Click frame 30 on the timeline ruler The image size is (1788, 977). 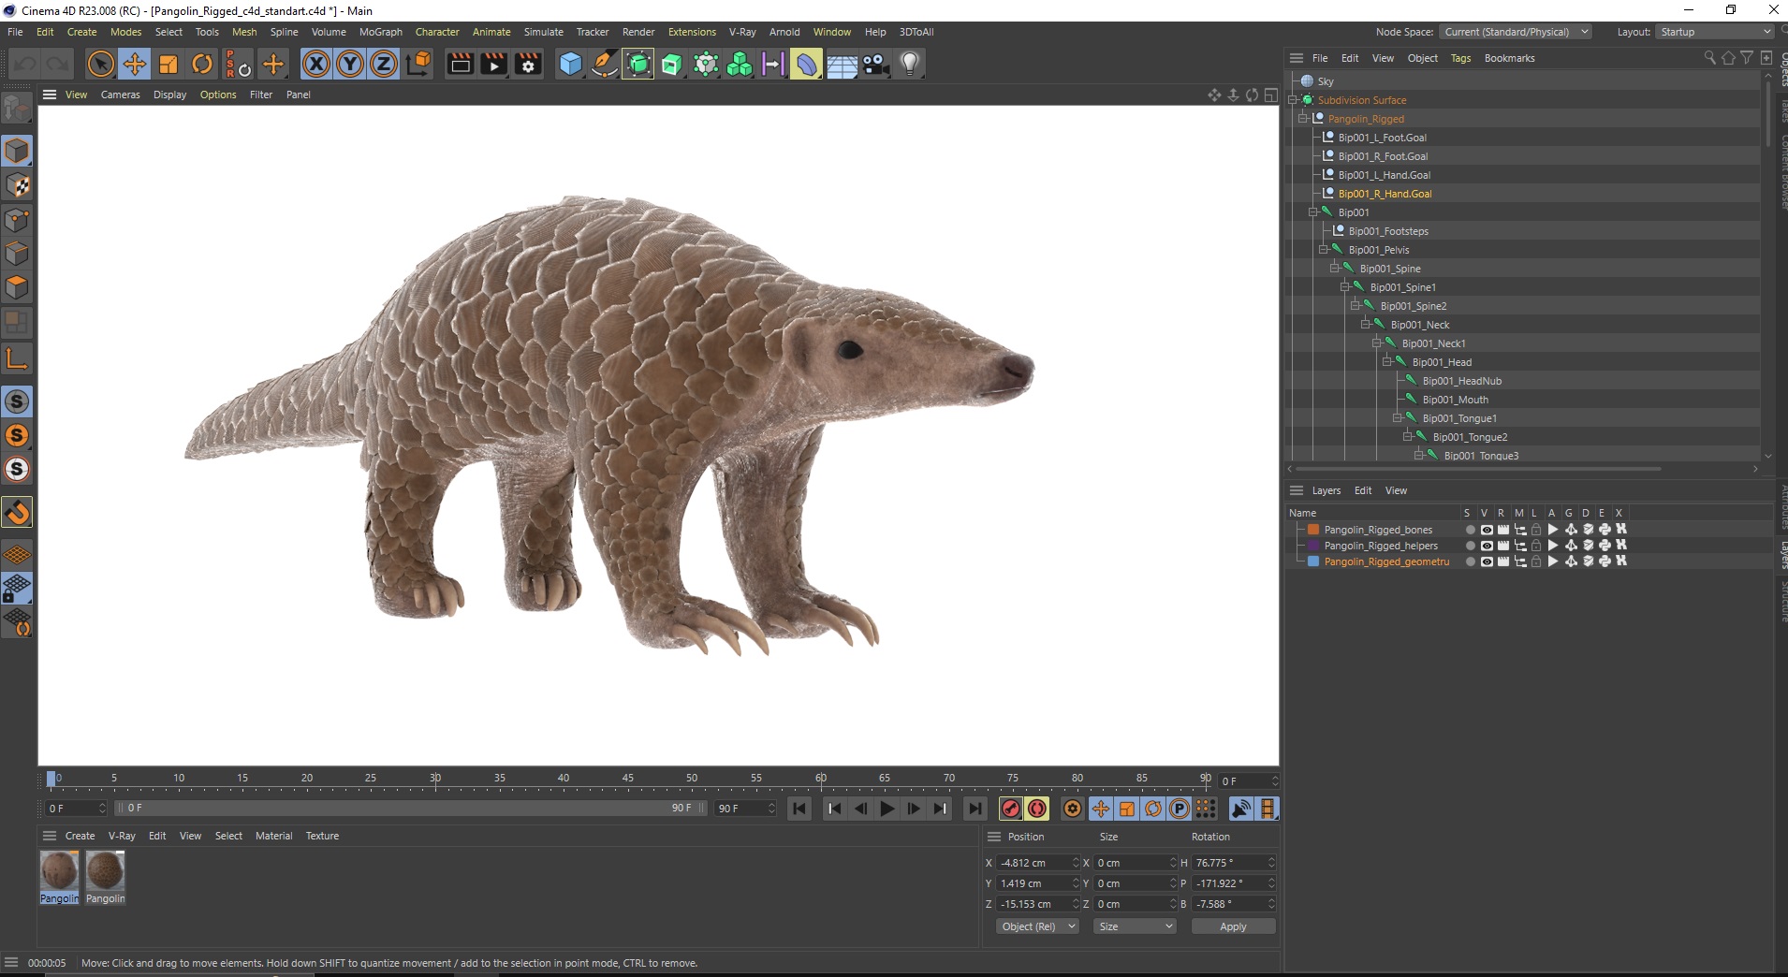coord(435,779)
